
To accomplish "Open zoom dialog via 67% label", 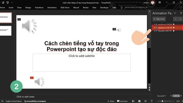I will tap(178, 101).
